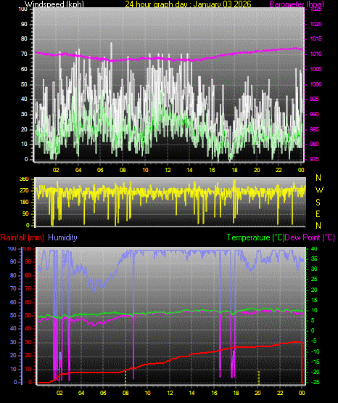Click the tallest wind gust spike near 07
Image resolution: width=338 pixels, height=403 pixels.
click(112, 52)
